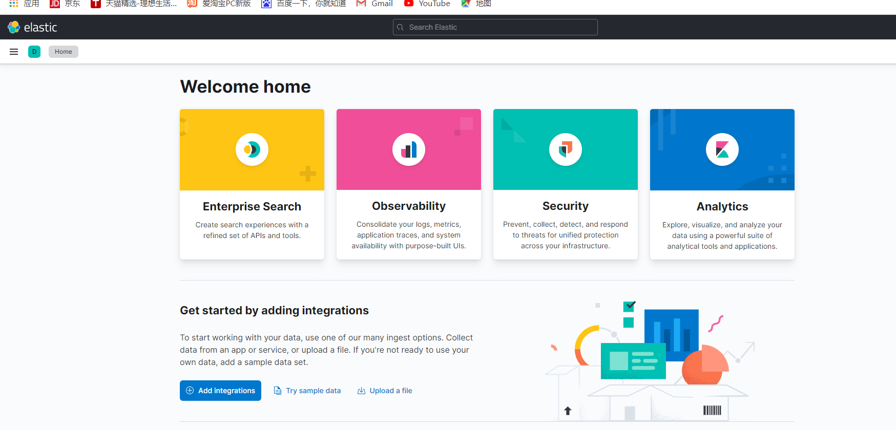Click the Observability logo icon
896x430 pixels.
click(x=409, y=149)
